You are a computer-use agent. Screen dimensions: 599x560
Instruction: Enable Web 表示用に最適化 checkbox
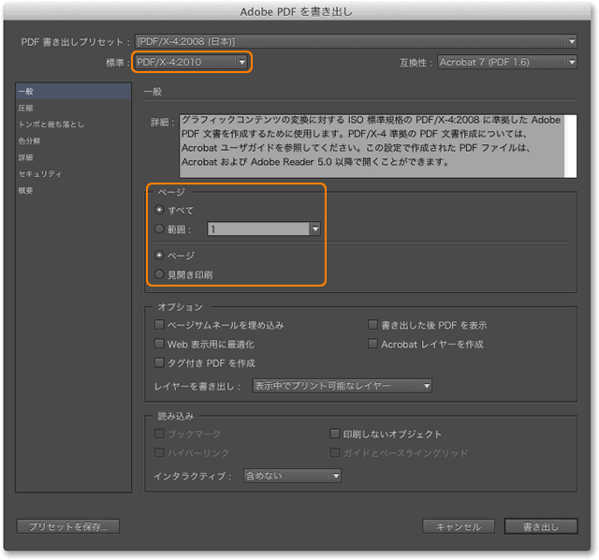[160, 344]
